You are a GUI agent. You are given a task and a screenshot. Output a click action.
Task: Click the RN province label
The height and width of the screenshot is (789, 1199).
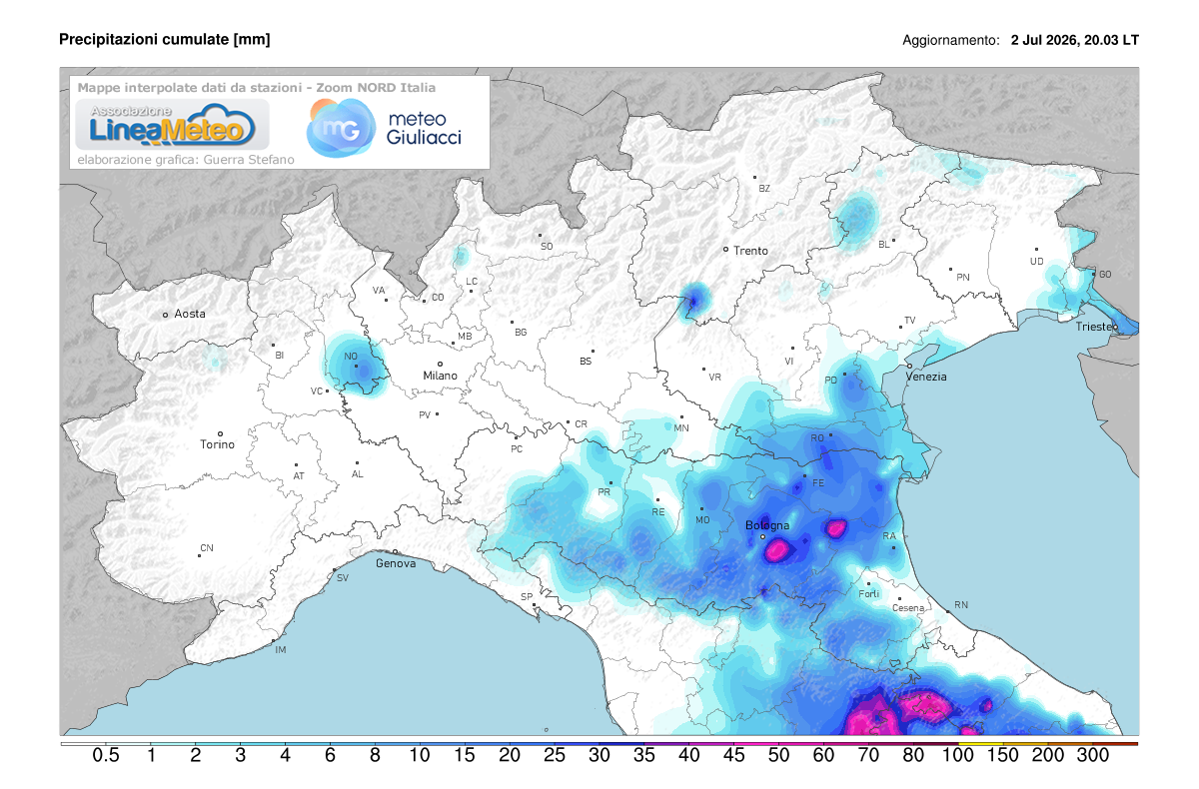pyautogui.click(x=961, y=604)
